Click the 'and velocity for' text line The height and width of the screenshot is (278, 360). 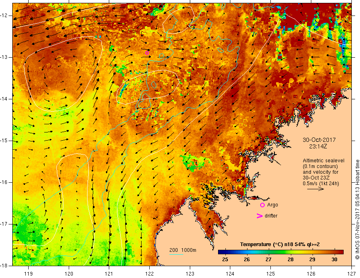click(320, 172)
